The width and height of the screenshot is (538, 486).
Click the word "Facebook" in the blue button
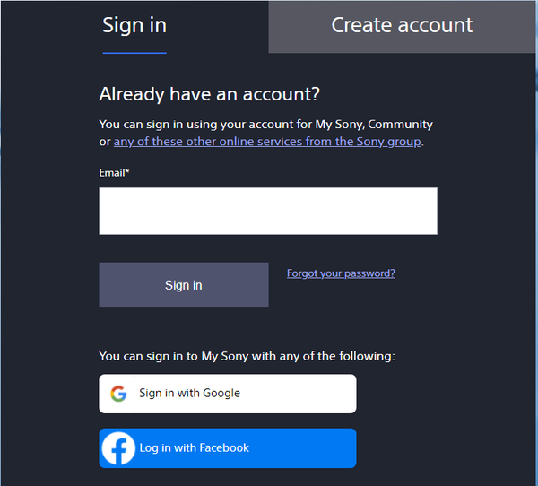[x=223, y=448]
